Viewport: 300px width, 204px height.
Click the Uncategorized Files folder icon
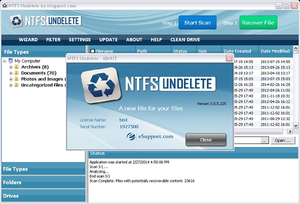(17, 85)
